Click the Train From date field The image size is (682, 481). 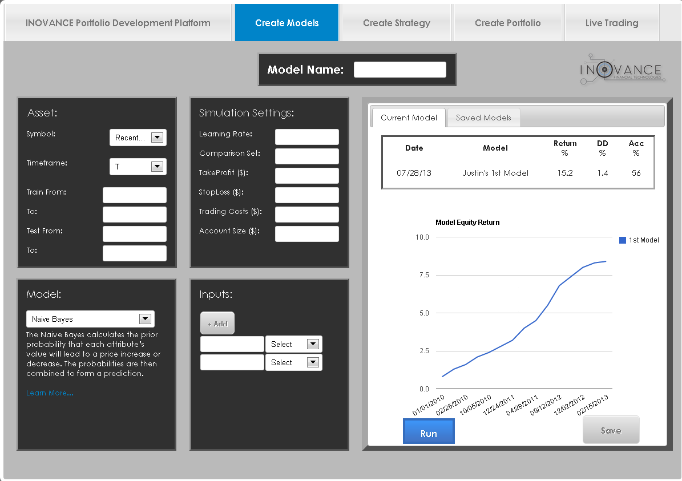134,195
